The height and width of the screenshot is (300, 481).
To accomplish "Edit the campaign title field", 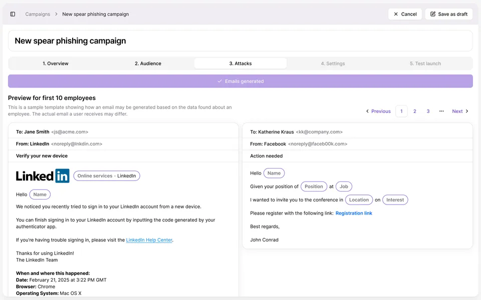I will [240, 40].
